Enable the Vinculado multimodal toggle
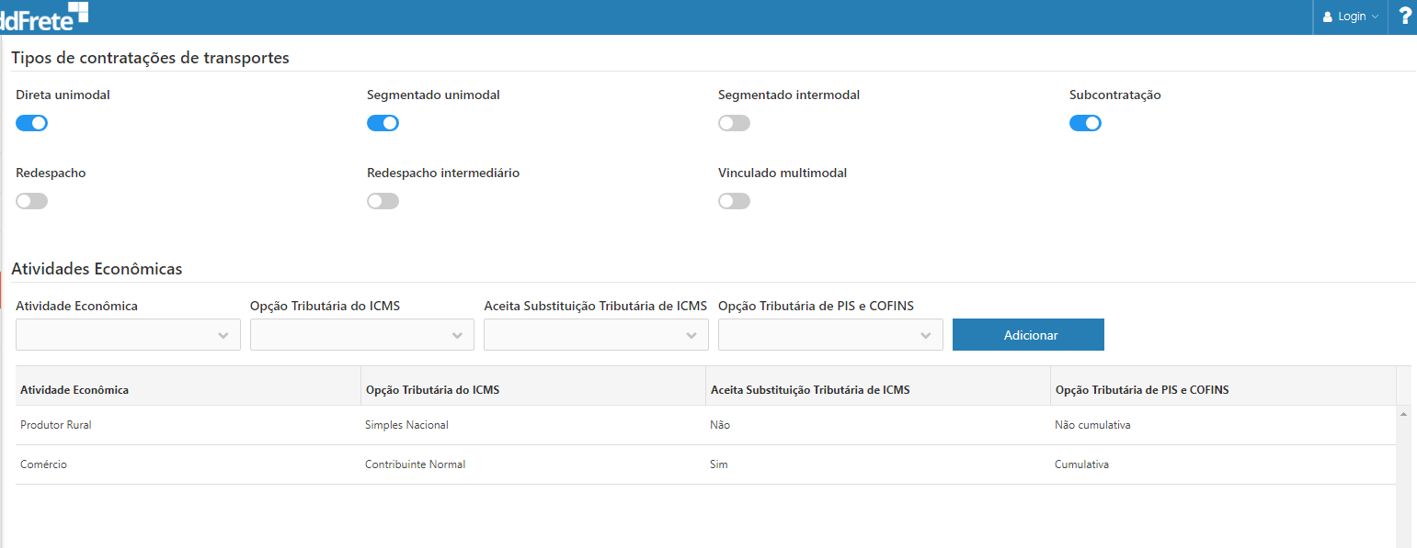The width and height of the screenshot is (1417, 548). click(734, 201)
